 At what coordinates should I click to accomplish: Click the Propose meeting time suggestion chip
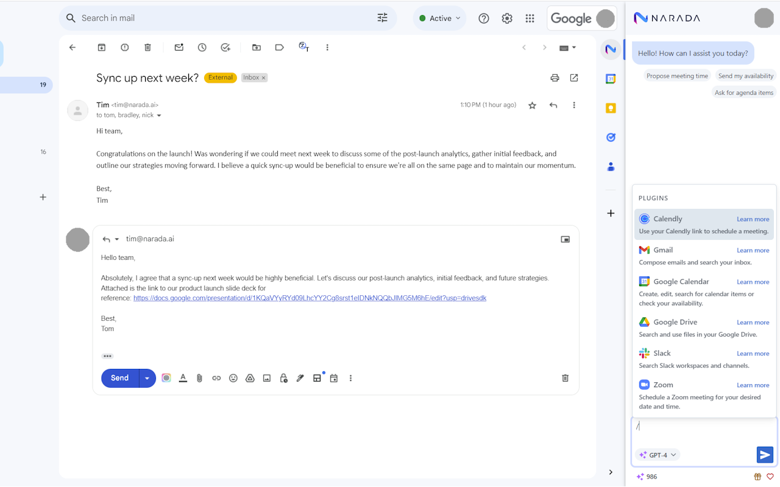coord(677,75)
